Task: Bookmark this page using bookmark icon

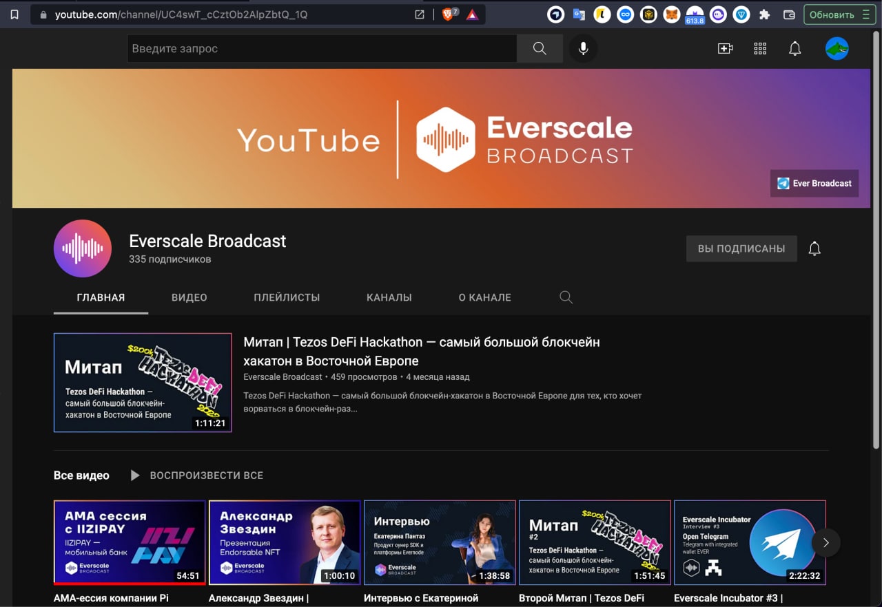Action: (x=14, y=14)
